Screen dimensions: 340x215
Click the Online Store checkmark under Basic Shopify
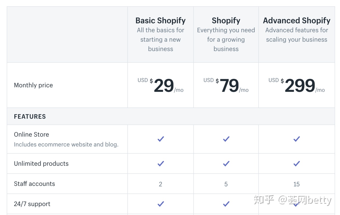(161, 139)
